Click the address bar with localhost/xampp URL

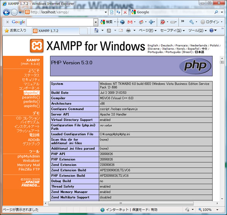[65, 12]
